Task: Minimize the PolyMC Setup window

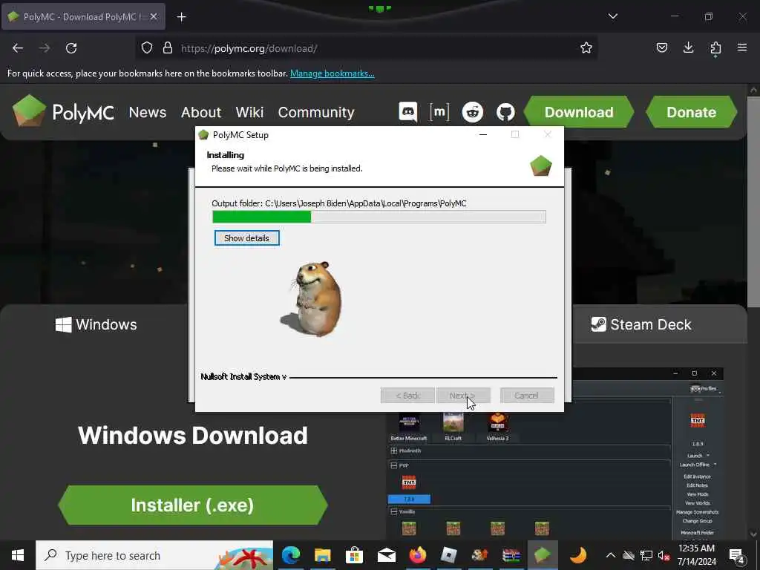Action: click(482, 135)
